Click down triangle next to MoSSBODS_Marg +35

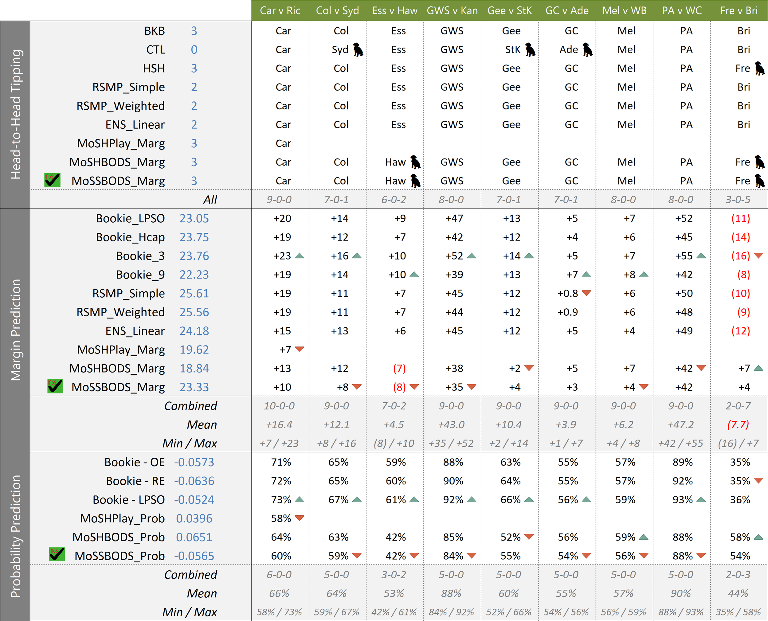(x=472, y=387)
